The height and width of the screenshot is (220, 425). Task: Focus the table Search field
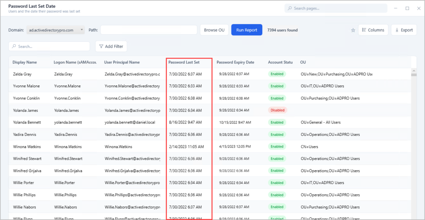click(x=49, y=46)
